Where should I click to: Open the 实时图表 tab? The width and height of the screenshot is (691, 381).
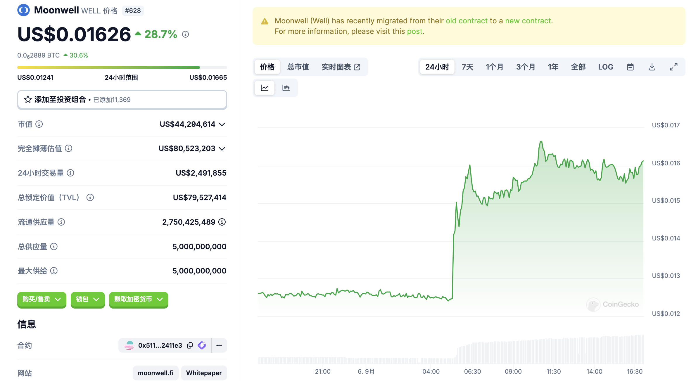pos(341,67)
